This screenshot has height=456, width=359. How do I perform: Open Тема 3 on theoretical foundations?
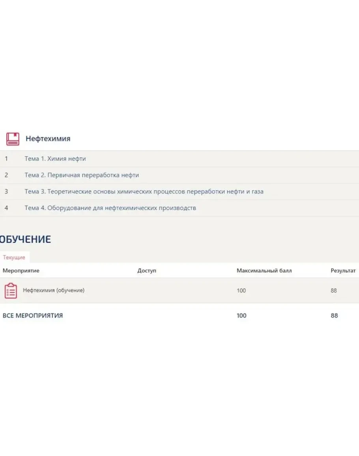tap(144, 191)
